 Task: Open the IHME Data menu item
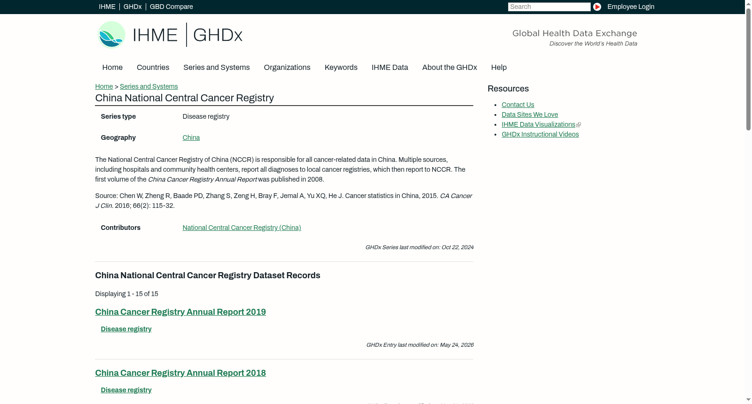(390, 68)
